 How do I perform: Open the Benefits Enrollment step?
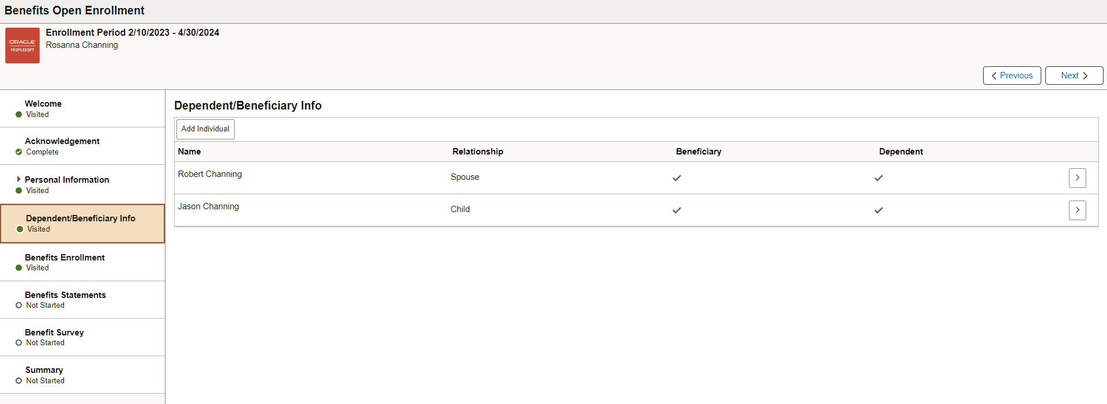pyautogui.click(x=82, y=262)
